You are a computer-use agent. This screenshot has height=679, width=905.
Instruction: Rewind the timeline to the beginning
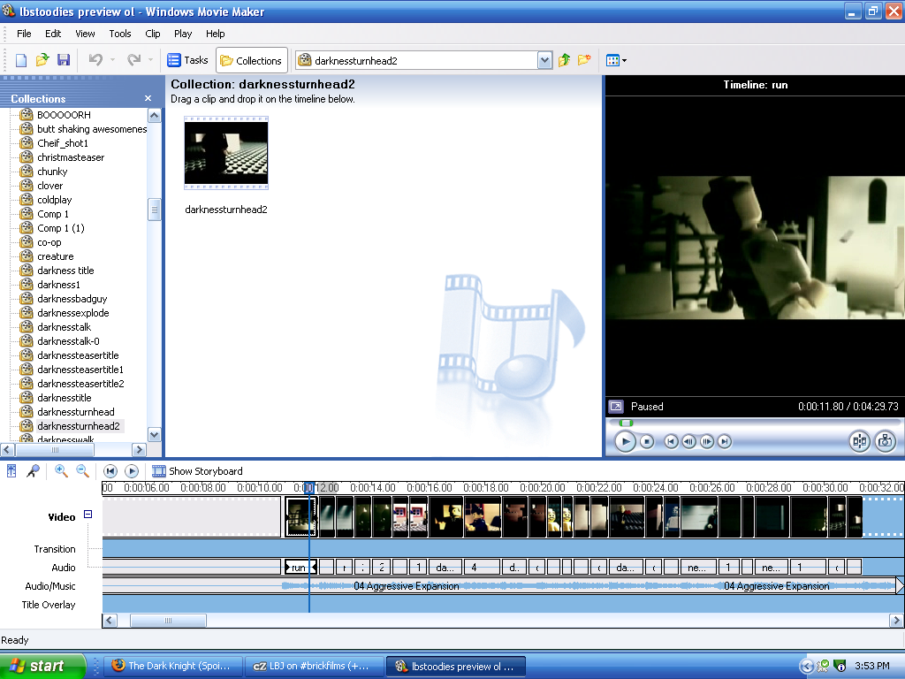click(110, 471)
